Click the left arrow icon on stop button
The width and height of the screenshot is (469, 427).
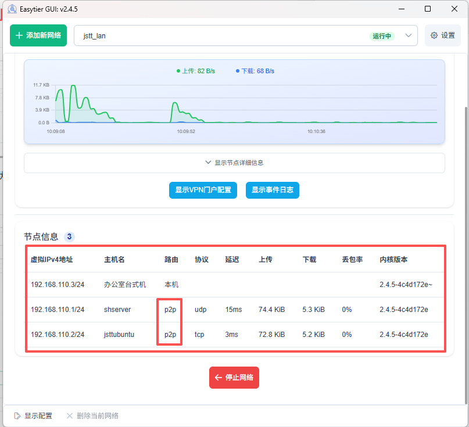click(x=219, y=378)
